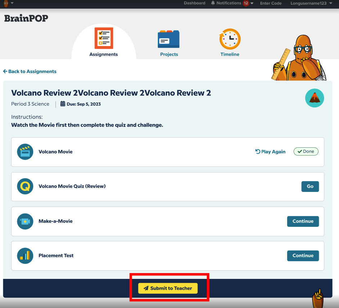Click the volcano topic icon
Image resolution: width=339 pixels, height=308 pixels.
tap(315, 98)
